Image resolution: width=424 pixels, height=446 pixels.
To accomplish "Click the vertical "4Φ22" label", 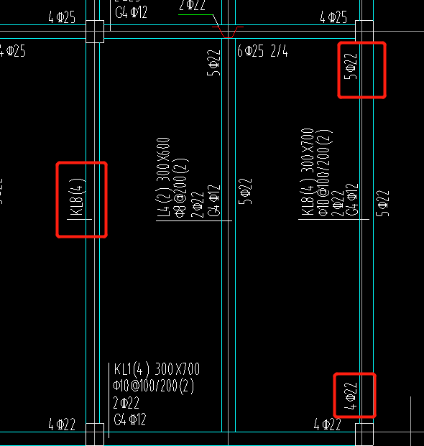I will [x=350, y=396].
